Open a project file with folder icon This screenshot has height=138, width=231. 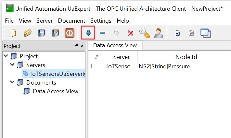pyautogui.click(x=28, y=33)
